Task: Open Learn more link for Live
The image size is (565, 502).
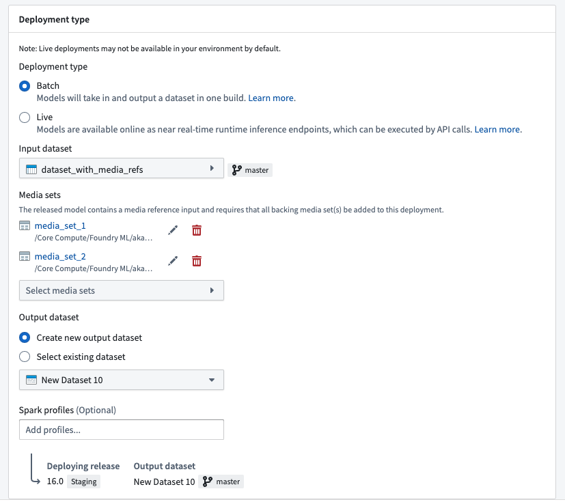Action: (x=497, y=129)
